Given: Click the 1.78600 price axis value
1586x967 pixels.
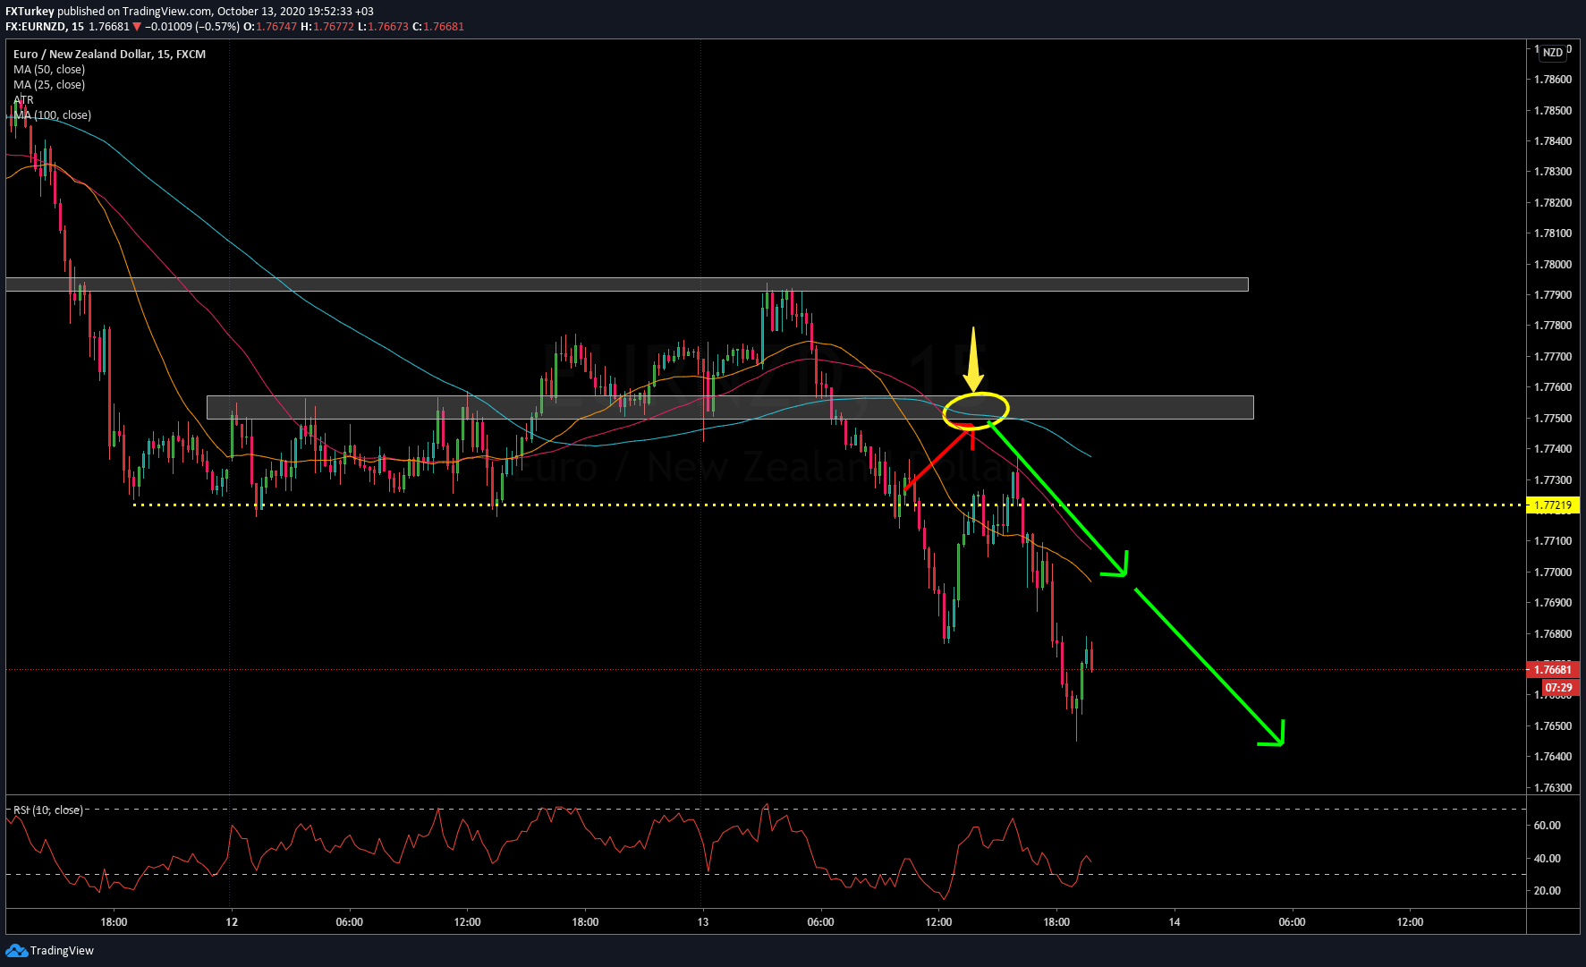Looking at the screenshot, I should pos(1552,80).
